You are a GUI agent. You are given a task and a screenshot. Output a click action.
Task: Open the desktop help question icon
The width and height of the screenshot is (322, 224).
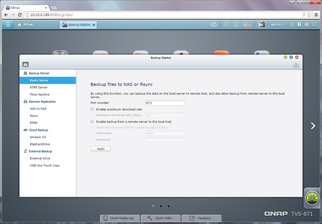pyautogui.click(x=299, y=25)
